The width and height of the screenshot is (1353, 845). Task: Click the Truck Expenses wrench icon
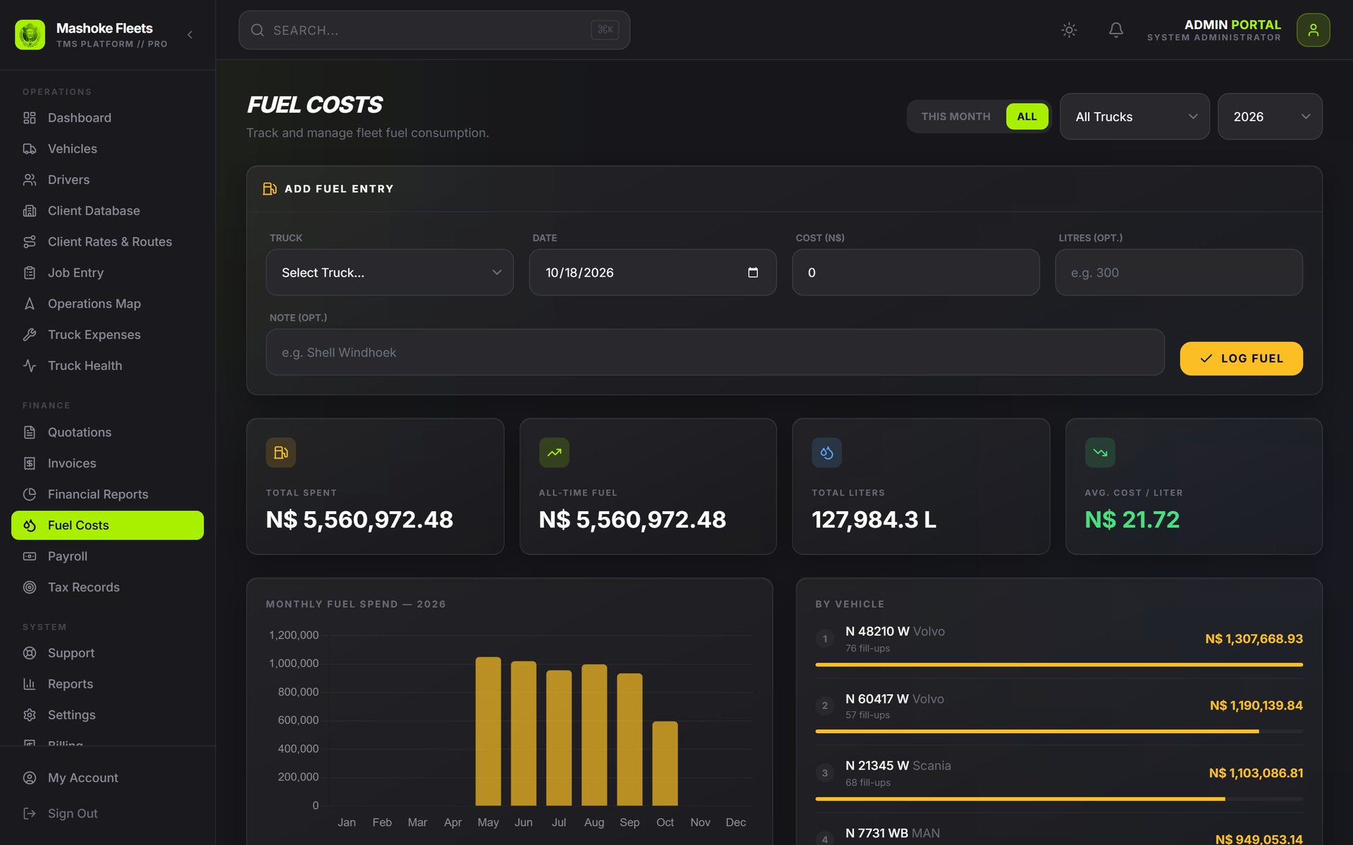click(30, 334)
